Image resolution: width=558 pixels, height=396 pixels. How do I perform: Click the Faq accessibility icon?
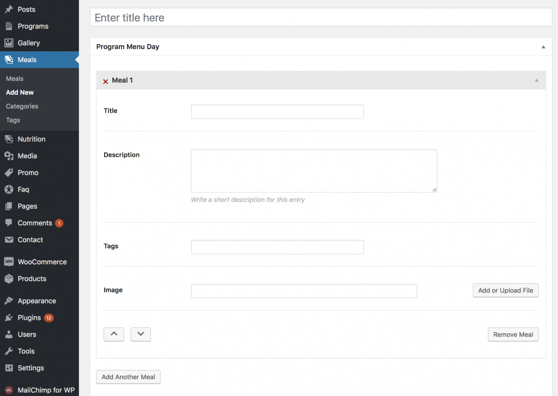pyautogui.click(x=9, y=189)
